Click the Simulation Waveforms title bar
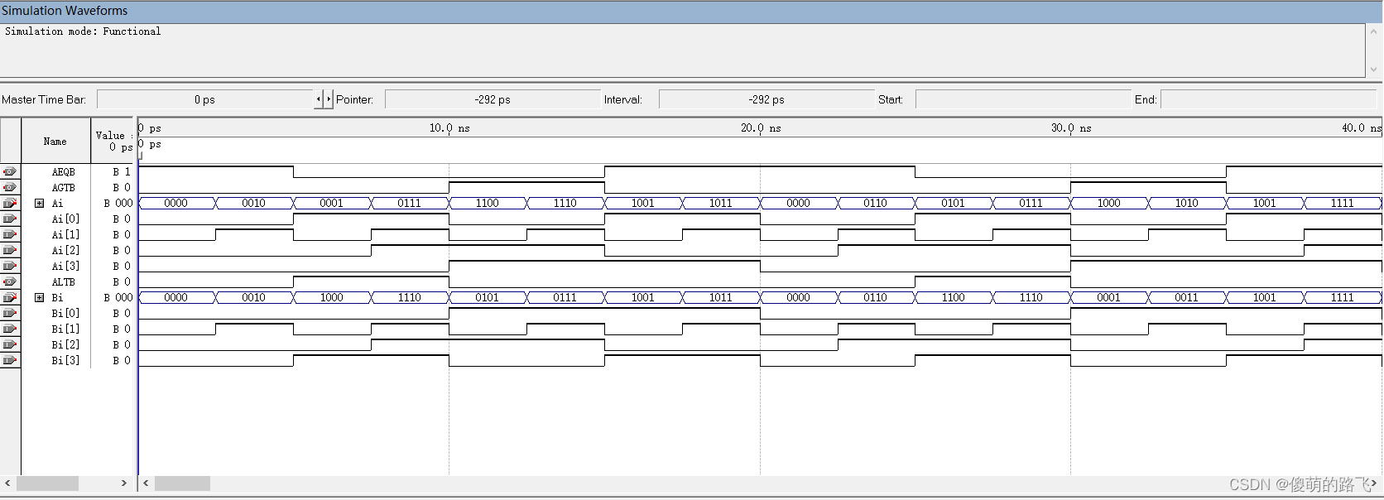 (692, 11)
